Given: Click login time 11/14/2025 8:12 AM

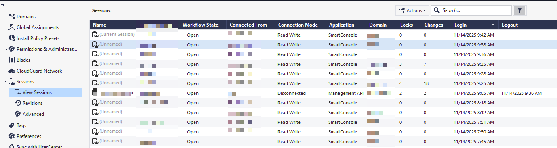Looking at the screenshot, I should pyautogui.click(x=474, y=113).
